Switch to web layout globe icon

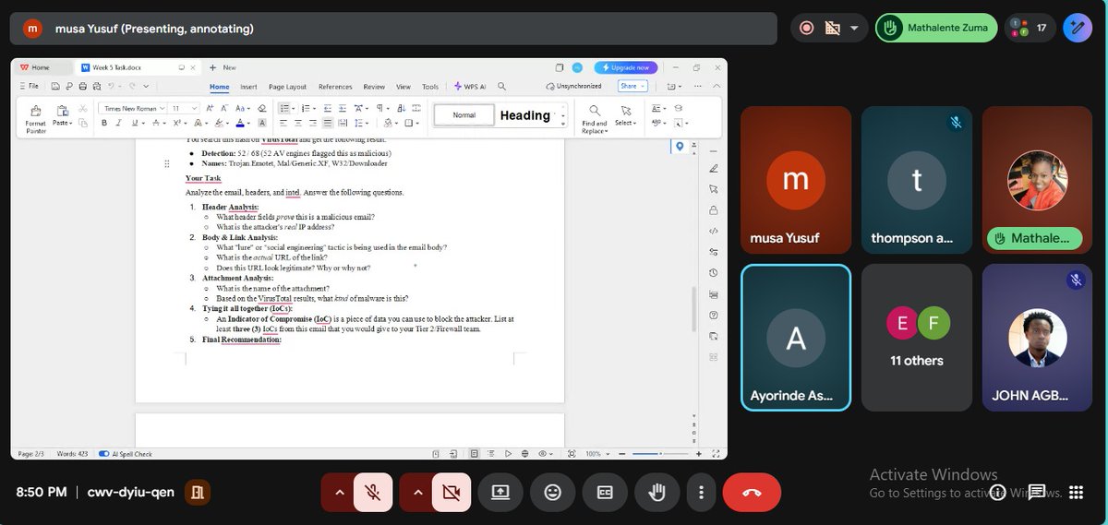click(x=524, y=453)
